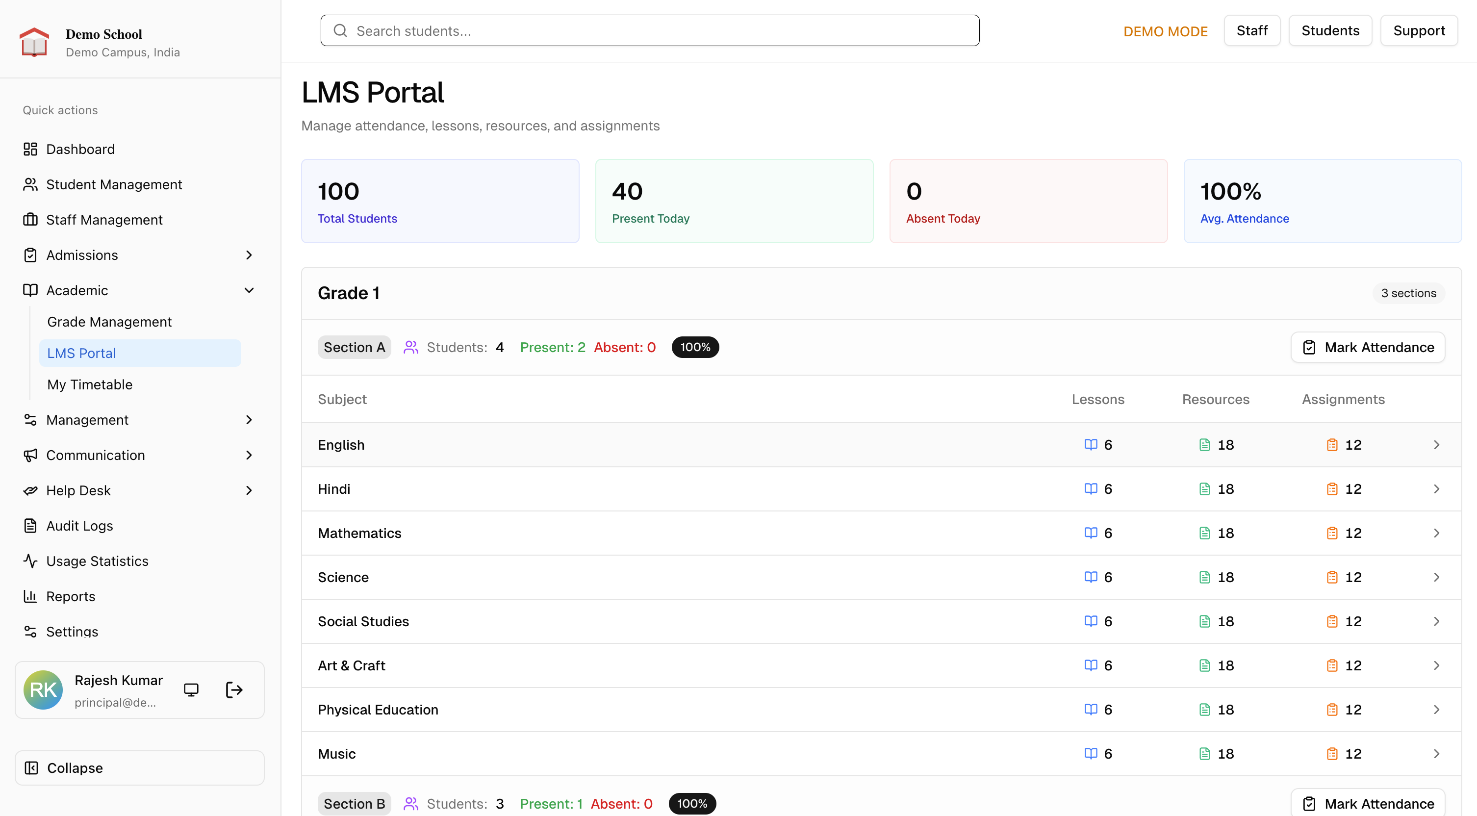Image resolution: width=1477 pixels, height=816 pixels.
Task: Expand the Admissions menu chevron
Action: (249, 255)
